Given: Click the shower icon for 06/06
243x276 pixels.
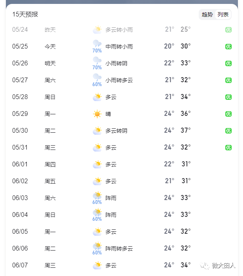Looking at the screenshot, I should coord(97,245).
